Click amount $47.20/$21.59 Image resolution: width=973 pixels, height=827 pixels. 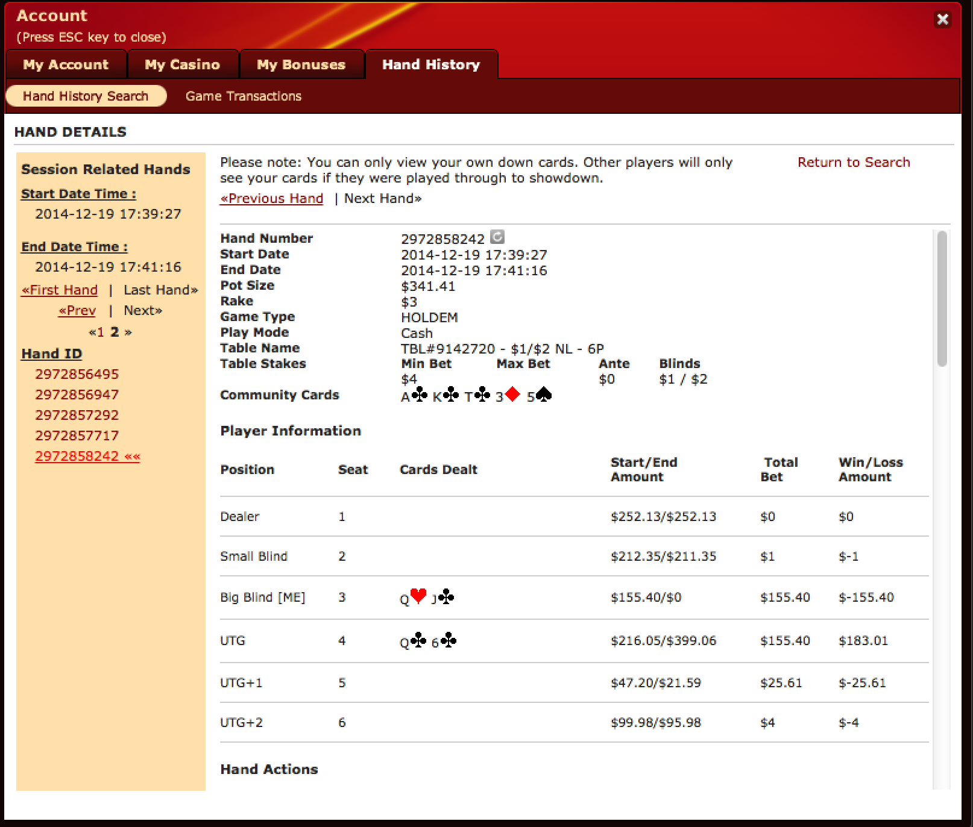tap(656, 683)
